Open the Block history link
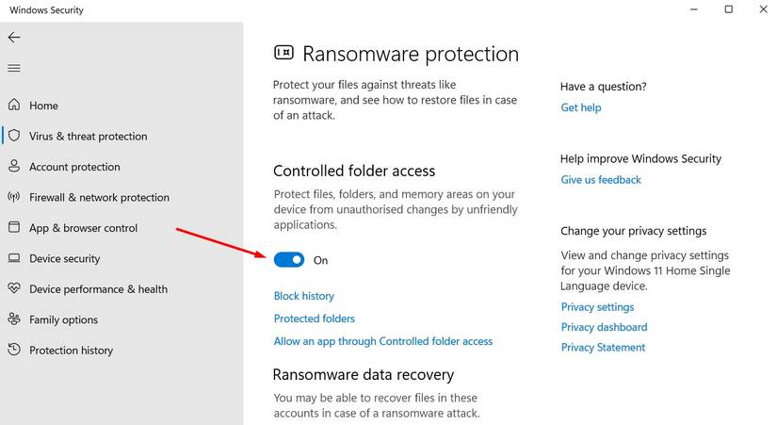Image resolution: width=777 pixels, height=425 pixels. (x=303, y=296)
